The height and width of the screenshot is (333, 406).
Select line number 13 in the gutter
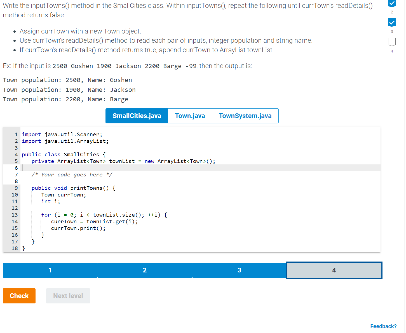point(15,215)
